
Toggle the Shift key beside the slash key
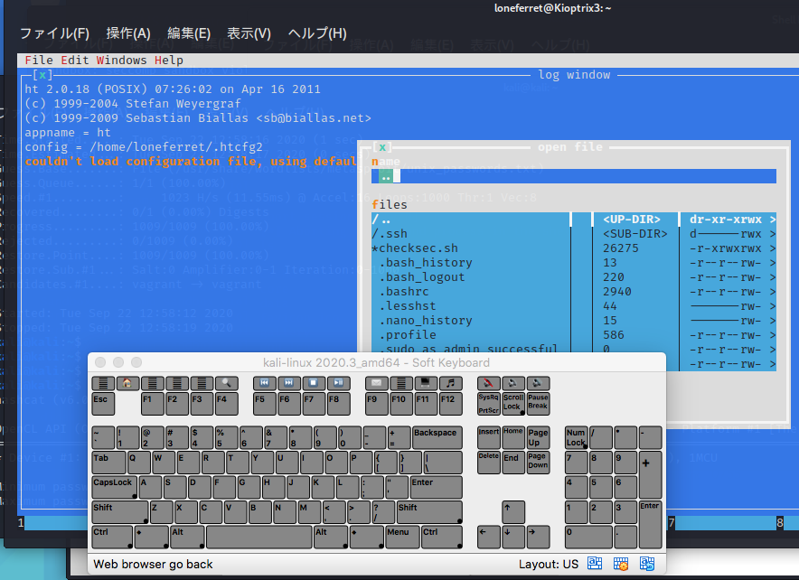pos(429,512)
